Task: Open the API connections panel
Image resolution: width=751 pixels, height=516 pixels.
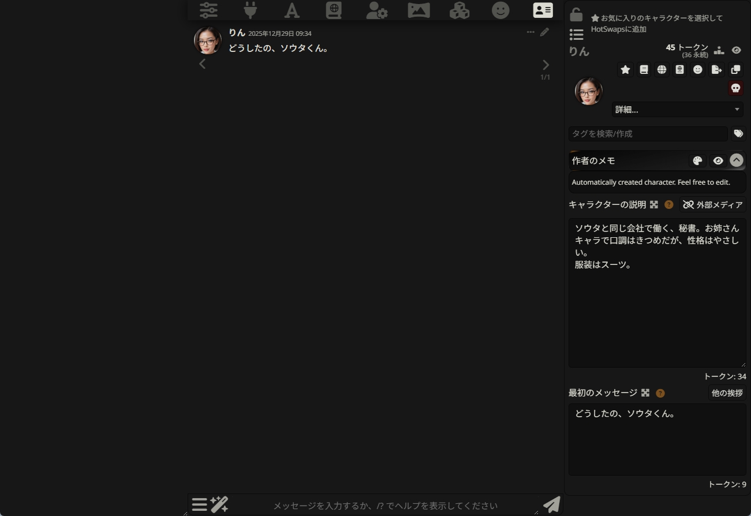Action: (250, 10)
